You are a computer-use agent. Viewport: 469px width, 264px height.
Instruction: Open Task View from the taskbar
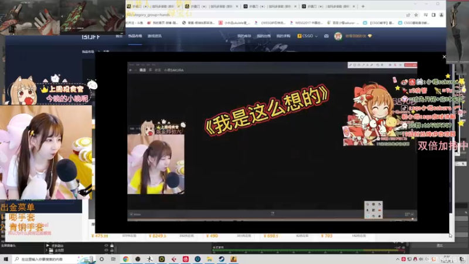pyautogui.click(x=113, y=259)
